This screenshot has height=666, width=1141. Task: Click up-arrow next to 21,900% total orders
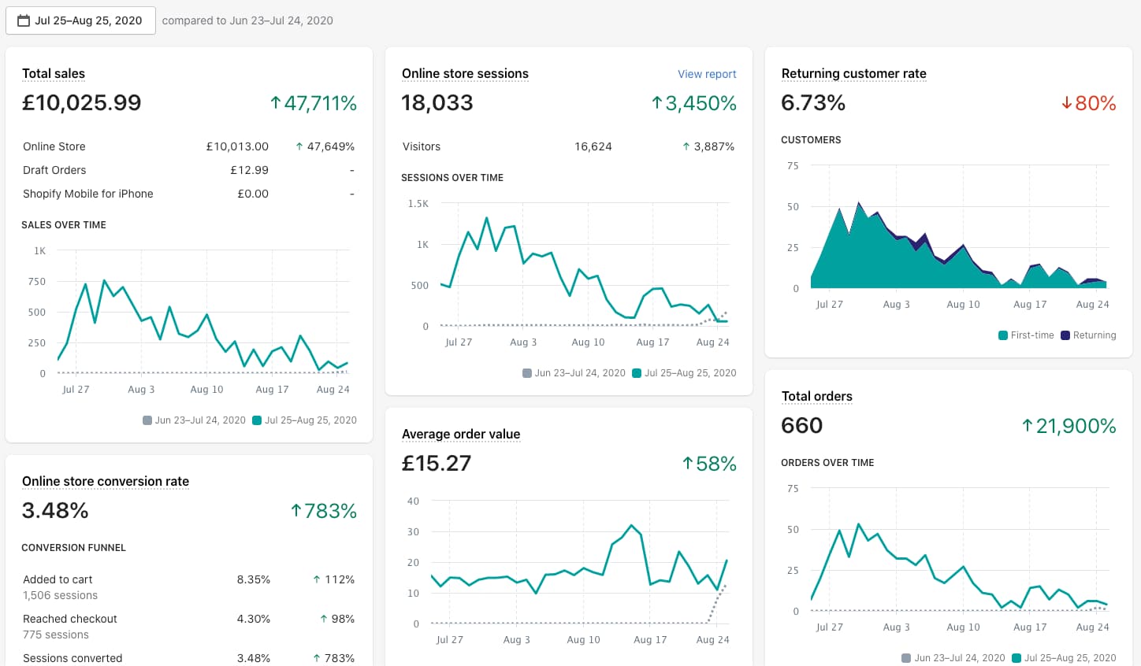[x=1028, y=426]
